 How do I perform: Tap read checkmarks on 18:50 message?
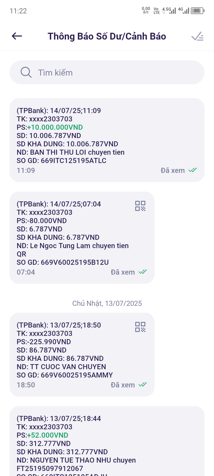143,385
